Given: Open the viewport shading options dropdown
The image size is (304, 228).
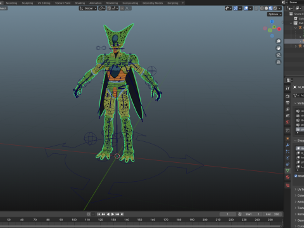Looking at the screenshot, I should tap(280, 8).
